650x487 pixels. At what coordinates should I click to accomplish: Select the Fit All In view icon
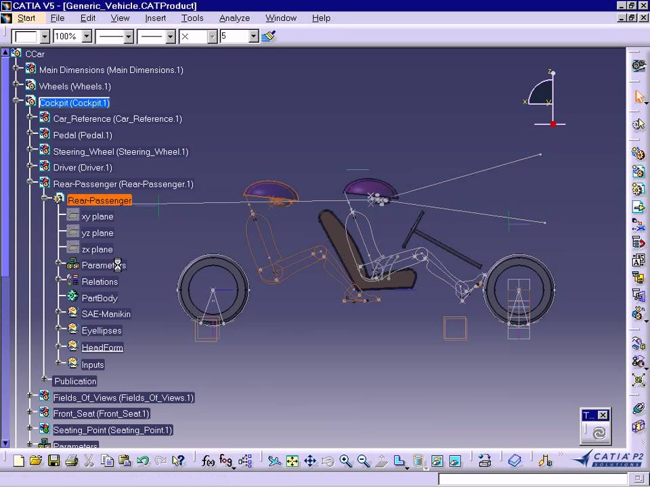(x=292, y=461)
